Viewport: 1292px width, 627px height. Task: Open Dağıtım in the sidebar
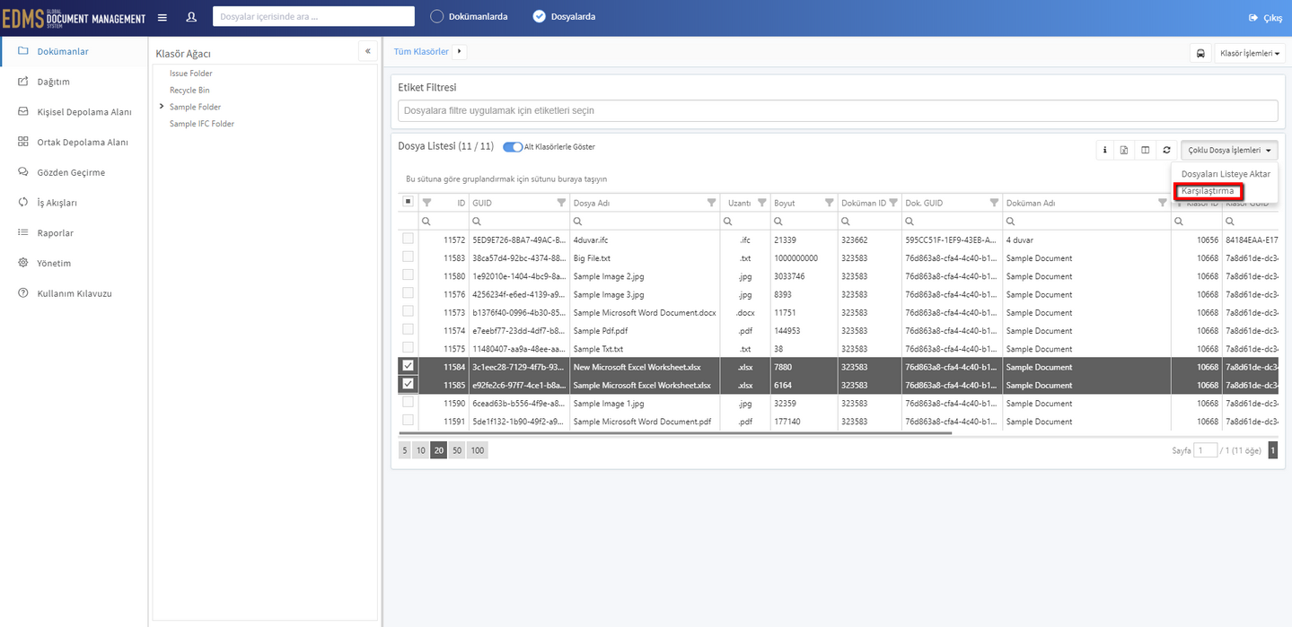pos(54,82)
